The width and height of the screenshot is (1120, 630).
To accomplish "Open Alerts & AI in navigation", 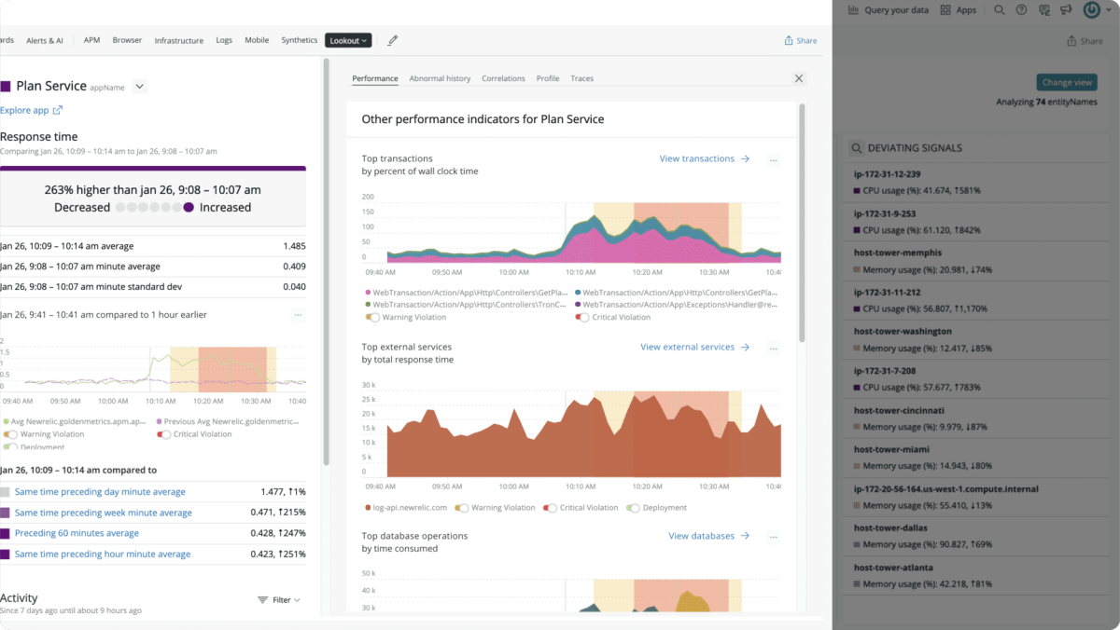I will (x=45, y=40).
